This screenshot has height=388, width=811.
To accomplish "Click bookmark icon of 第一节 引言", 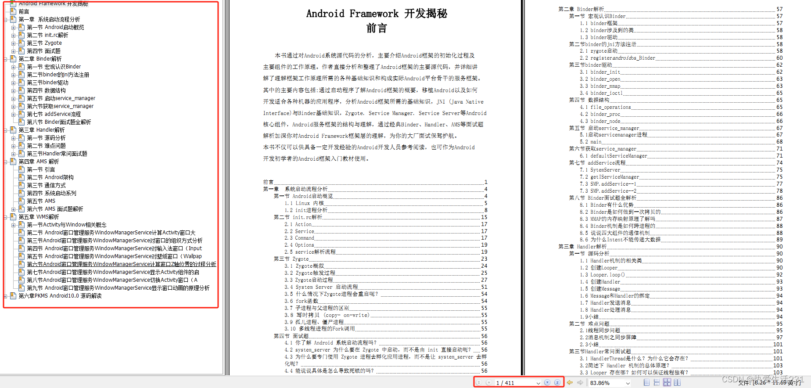I will point(22,169).
